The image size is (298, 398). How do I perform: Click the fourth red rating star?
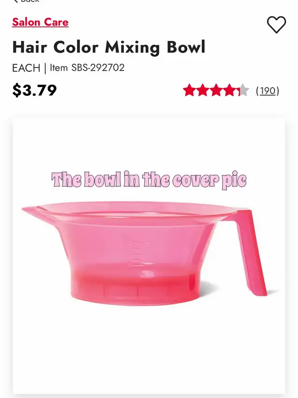tap(230, 90)
